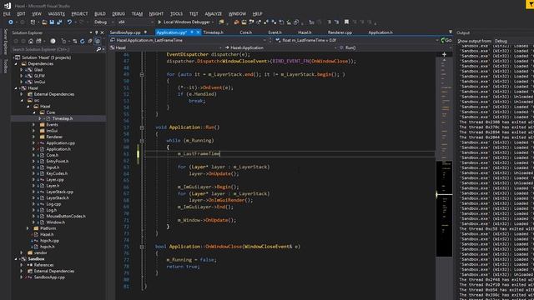Open the Toolbox side tab
This screenshot has width=534, height=300.
[x=5, y=66]
